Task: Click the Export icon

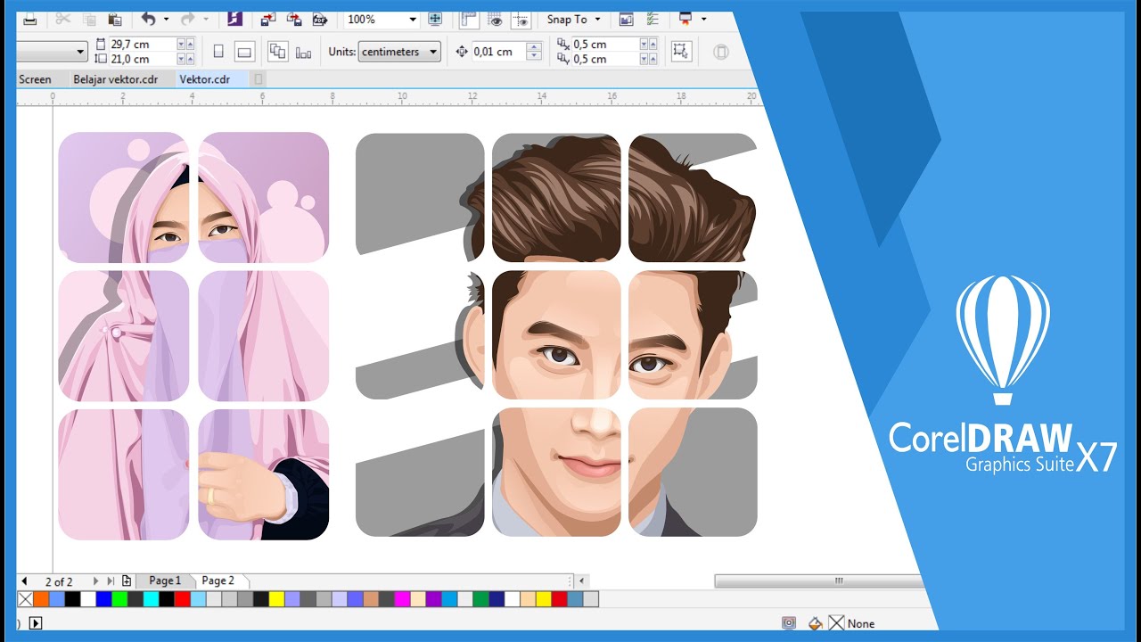Action: (294, 19)
